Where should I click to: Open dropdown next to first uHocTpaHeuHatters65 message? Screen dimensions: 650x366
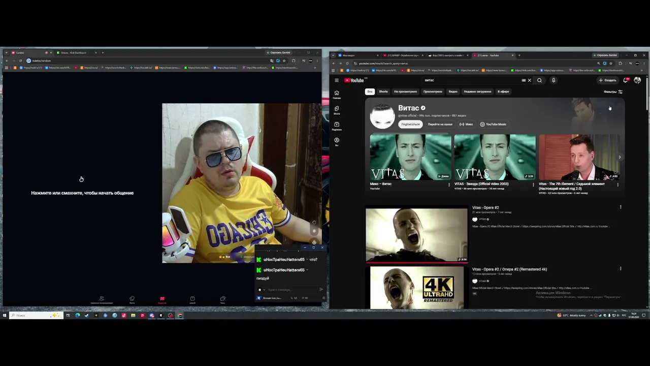pyautogui.click(x=308, y=260)
